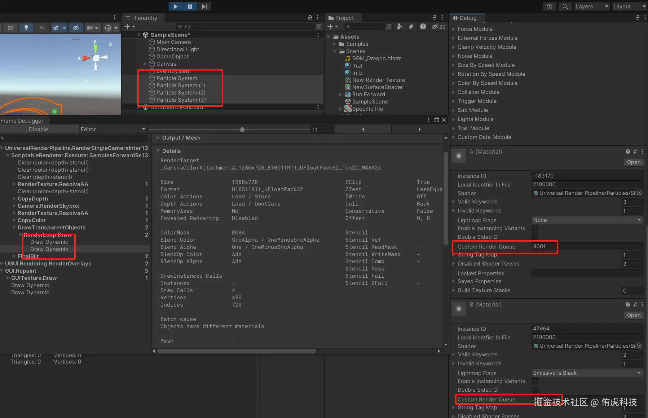
Task: Click the Scene view effects icon
Action: [x=56, y=28]
